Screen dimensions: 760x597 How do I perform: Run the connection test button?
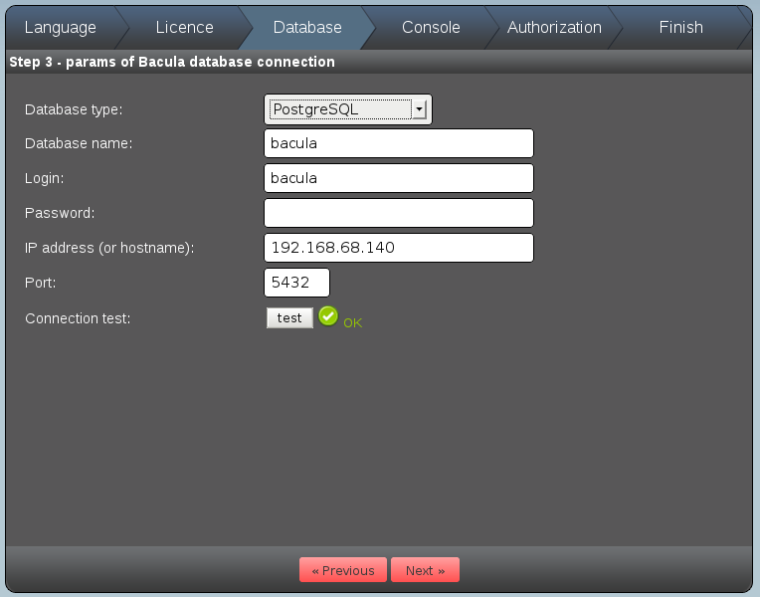pos(289,318)
